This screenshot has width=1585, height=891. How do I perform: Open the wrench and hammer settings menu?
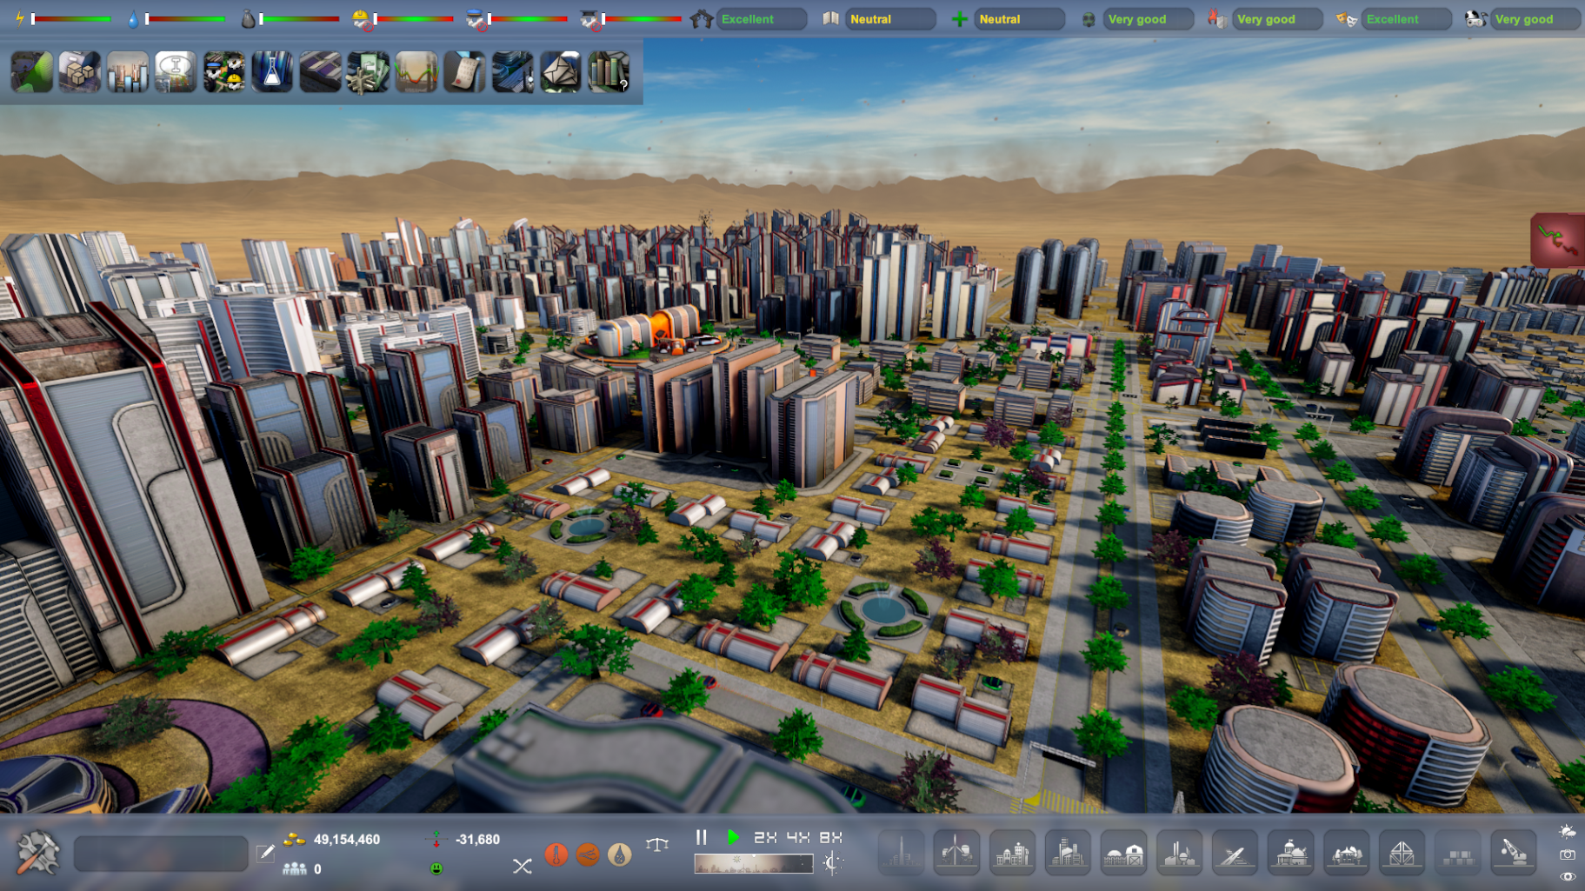[38, 852]
